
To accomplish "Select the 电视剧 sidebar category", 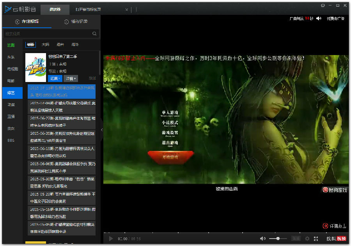I will point(12,69).
